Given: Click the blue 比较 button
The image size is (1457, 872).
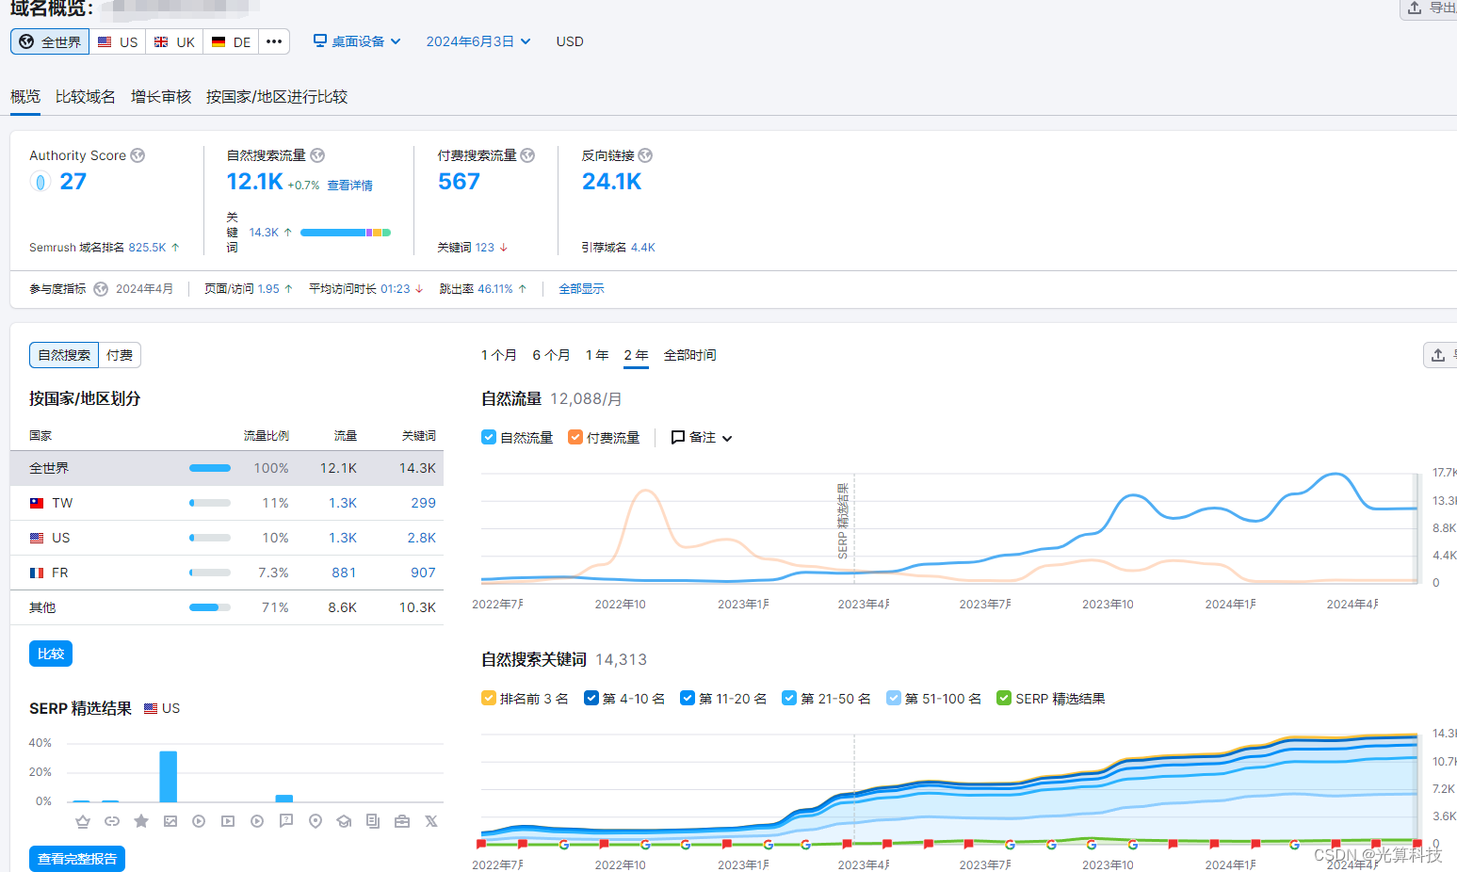Looking at the screenshot, I should pos(51,654).
